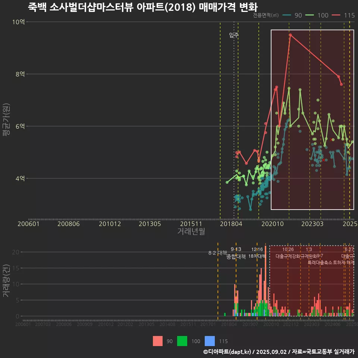Click the red 90 legend swatch at bottom

[x=158, y=341]
